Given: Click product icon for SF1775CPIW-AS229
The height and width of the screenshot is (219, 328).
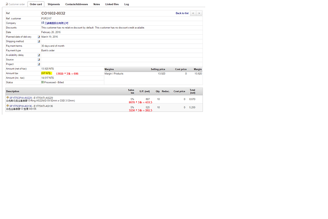Looking at the screenshot, I should [8, 98].
